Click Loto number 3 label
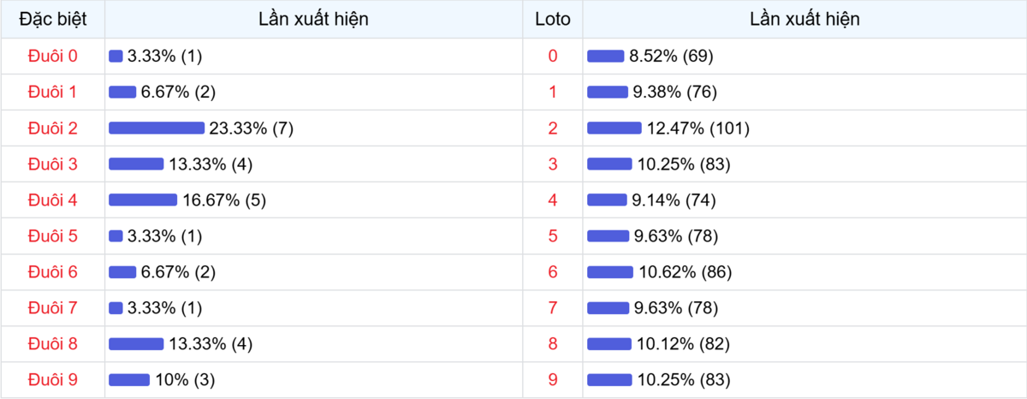This screenshot has width=1027, height=399. [552, 164]
